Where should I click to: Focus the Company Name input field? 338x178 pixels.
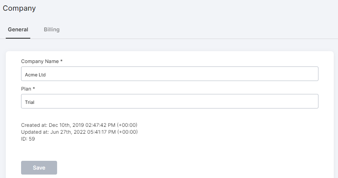pos(170,74)
